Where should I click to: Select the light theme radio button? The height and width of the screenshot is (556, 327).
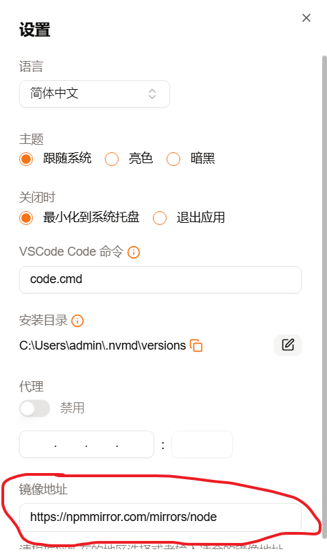point(112,159)
